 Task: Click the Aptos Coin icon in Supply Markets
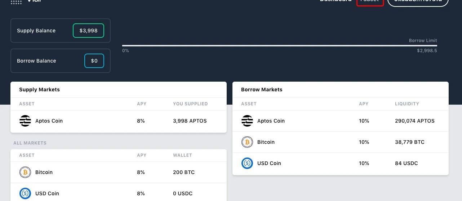coord(25,121)
